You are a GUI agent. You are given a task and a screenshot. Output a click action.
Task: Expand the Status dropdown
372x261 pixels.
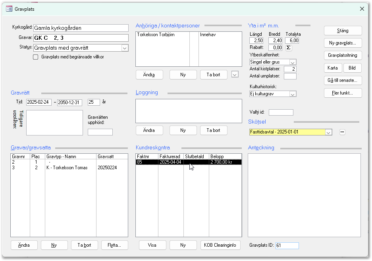coord(125,48)
